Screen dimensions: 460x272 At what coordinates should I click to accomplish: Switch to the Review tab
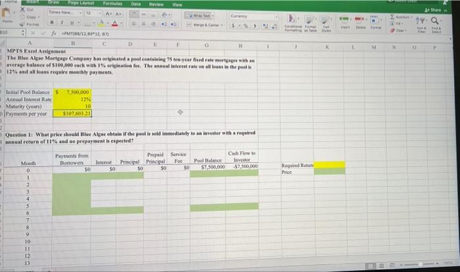156,5
